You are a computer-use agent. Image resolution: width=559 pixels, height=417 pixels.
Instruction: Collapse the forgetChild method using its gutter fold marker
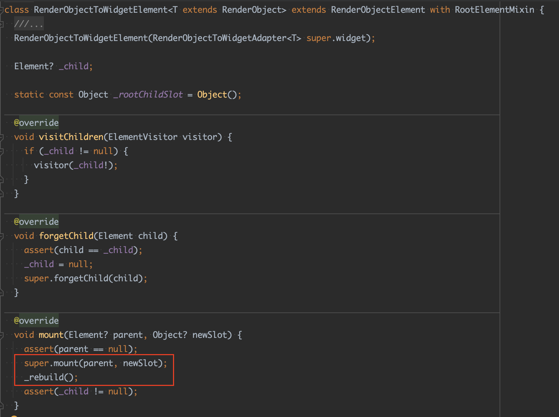tap(1, 236)
